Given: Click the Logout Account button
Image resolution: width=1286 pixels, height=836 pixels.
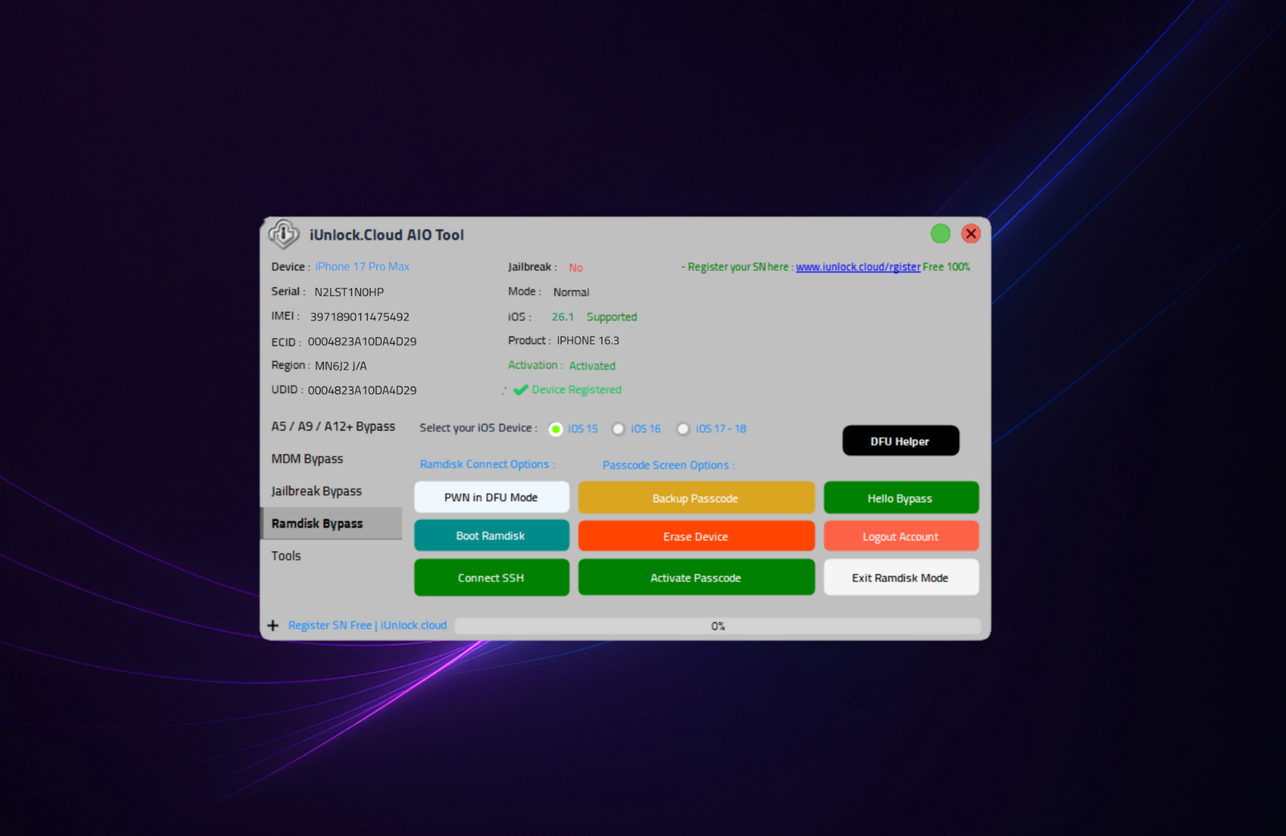Looking at the screenshot, I should click(x=901, y=536).
